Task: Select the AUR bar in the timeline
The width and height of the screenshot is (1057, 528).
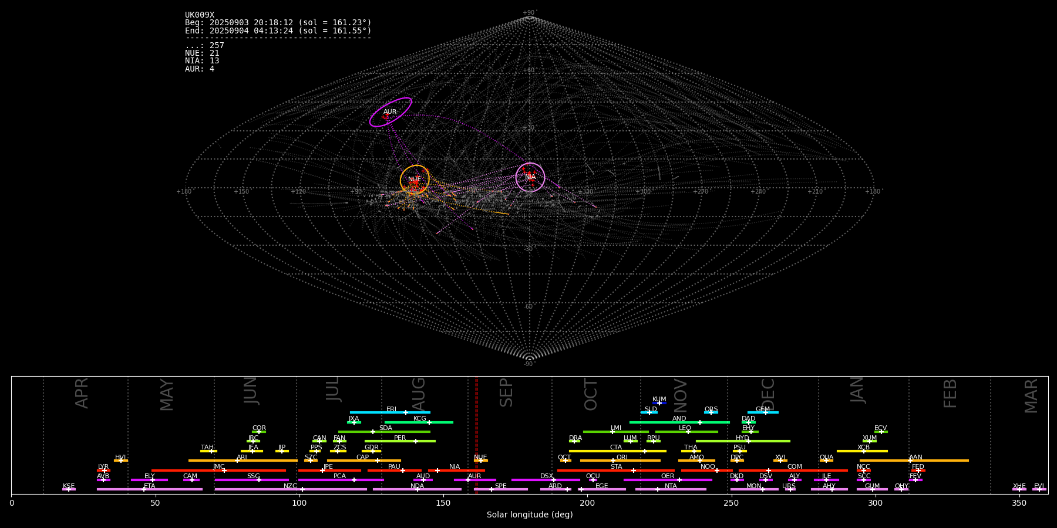Action: (x=474, y=480)
